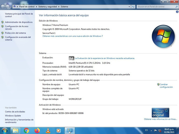Select Sistema y seguridad breadcrumb

[48, 7]
